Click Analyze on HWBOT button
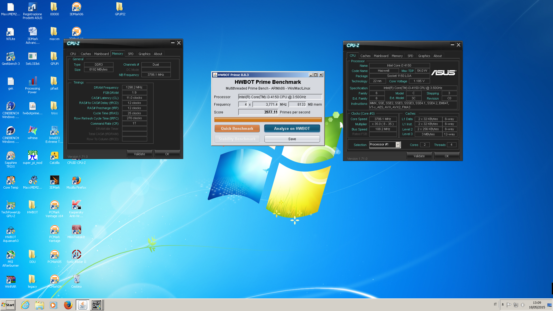Screen dimensions: 553x311 click(292, 128)
